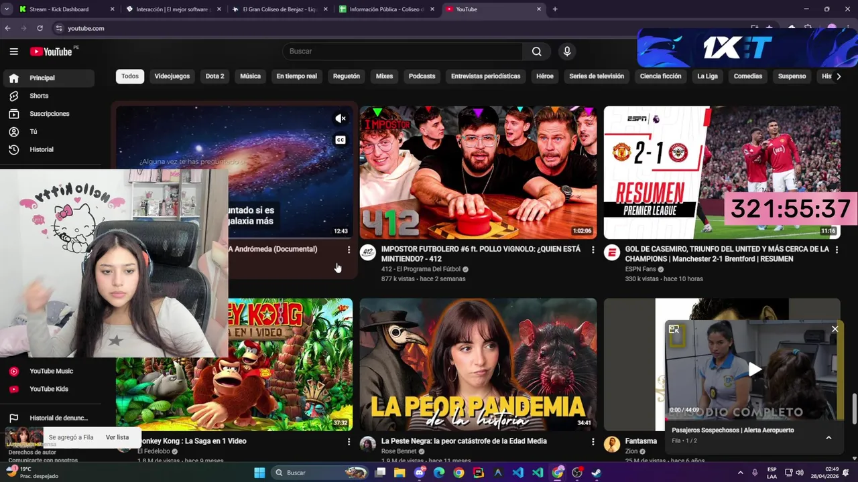Toggle closed captions on Andrómeda preview
858x482 pixels.
coord(341,140)
